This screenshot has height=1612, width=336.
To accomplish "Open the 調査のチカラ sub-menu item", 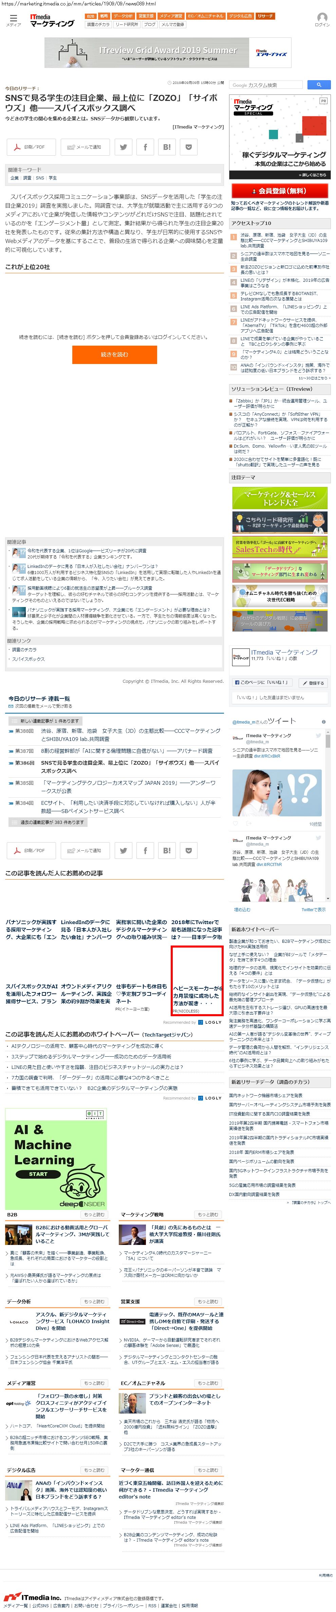I will tap(98, 24).
